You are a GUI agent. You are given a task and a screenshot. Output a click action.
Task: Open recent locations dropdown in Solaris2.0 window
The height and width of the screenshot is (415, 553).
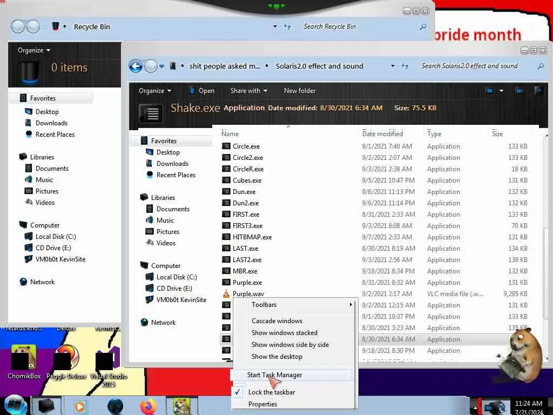162,66
